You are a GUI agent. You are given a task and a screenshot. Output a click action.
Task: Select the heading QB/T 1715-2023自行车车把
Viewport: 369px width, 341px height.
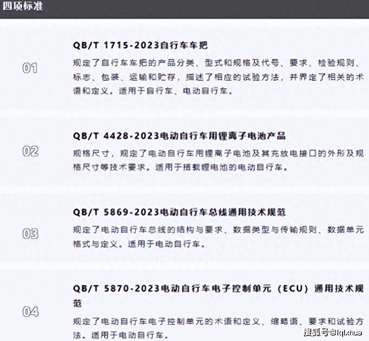(140, 45)
